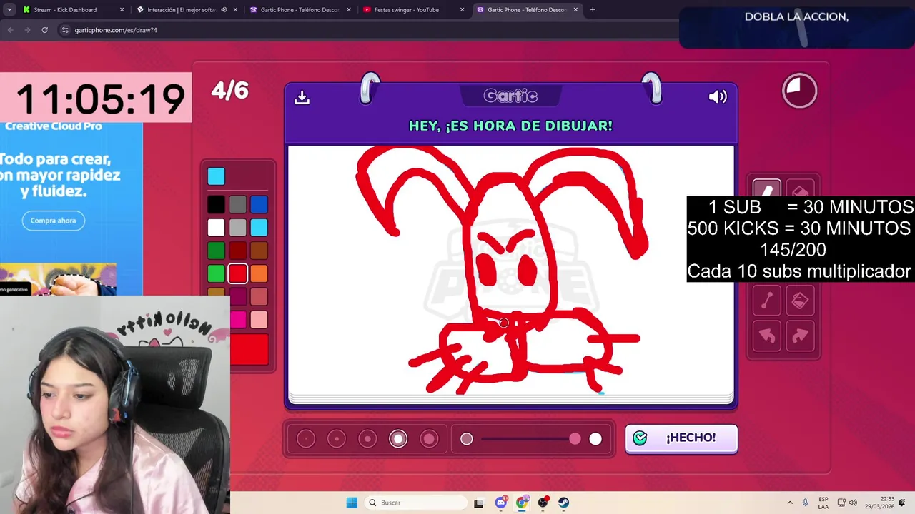Screen dimensions: 915x514
Task: Close the Stream - Kick Dashboard tab
Action: click(122, 10)
